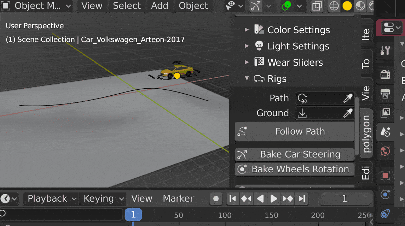Viewport: 405px width, 226px height.
Task: Click the Bake Wheels Rotation button
Action: [x=295, y=169]
